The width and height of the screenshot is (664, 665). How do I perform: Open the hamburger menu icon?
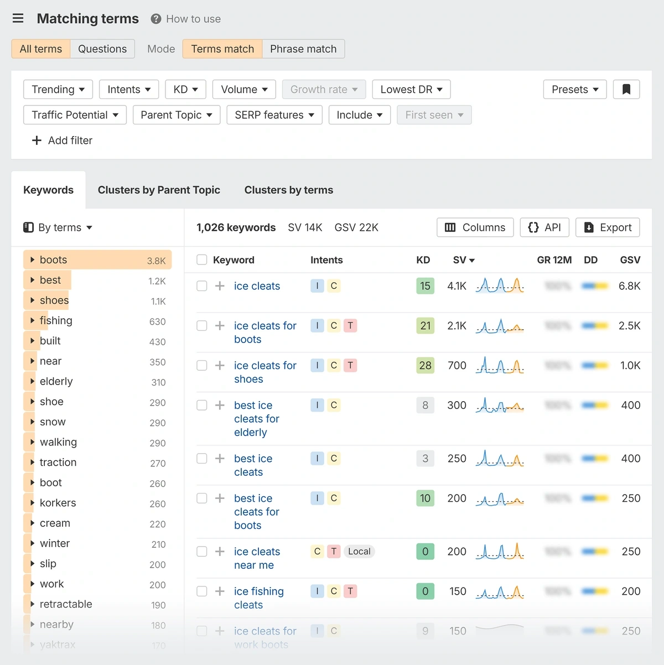pyautogui.click(x=18, y=18)
